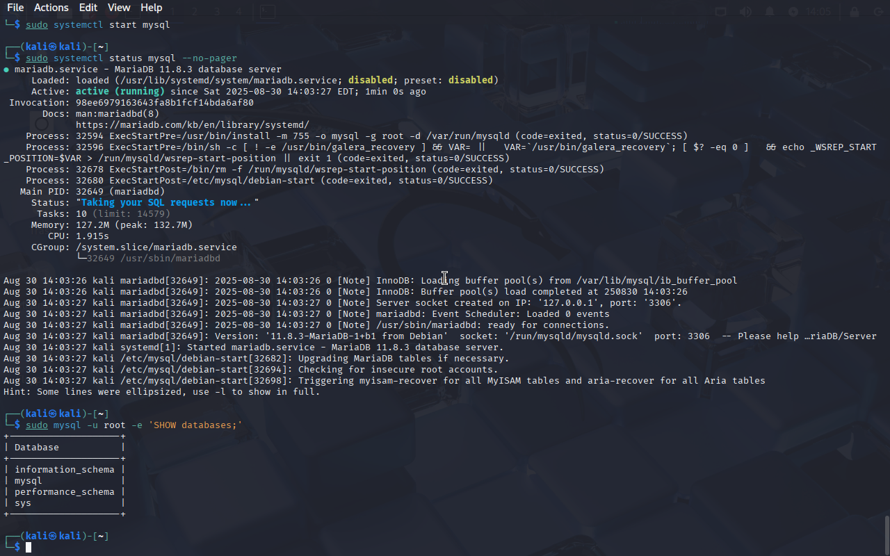
Task: Open the Help menu
Action: 151,8
